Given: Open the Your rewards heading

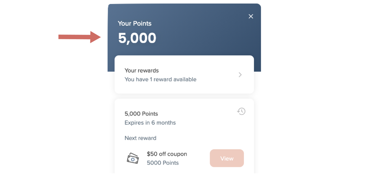Looking at the screenshot, I should click(x=142, y=71).
